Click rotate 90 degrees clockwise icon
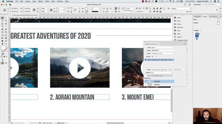The height and width of the screenshot is (124, 222). point(68,9)
